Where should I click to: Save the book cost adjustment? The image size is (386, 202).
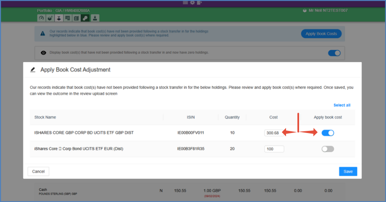tap(348, 171)
